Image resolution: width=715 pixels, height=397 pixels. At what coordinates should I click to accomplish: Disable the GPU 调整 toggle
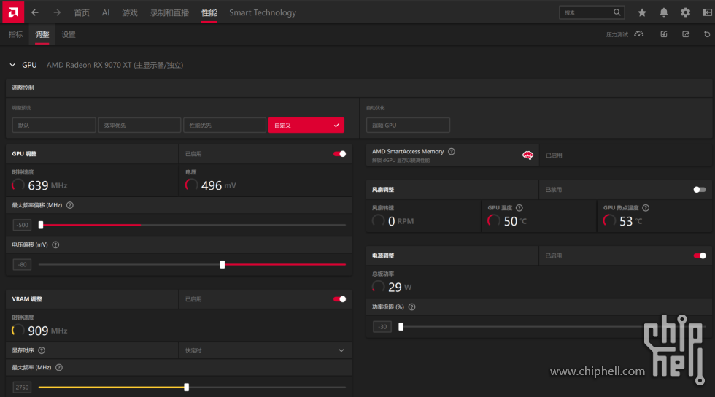click(x=340, y=154)
